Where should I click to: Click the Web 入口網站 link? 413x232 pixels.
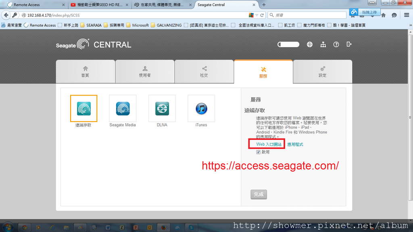[x=269, y=144]
